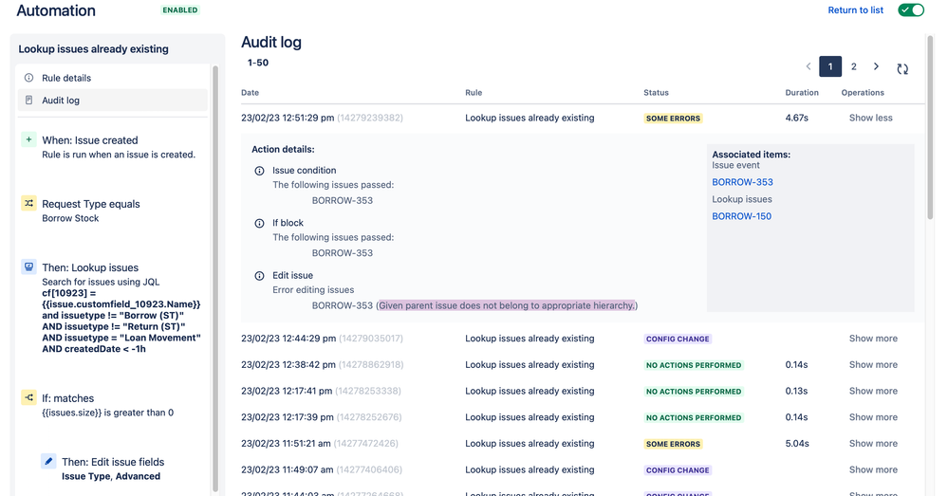The width and height of the screenshot is (948, 496).
Task: Click the Audit log document icon
Action: (x=28, y=101)
